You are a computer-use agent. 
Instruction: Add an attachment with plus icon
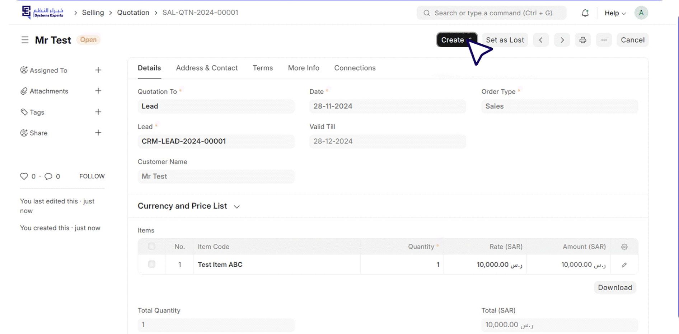click(x=98, y=91)
